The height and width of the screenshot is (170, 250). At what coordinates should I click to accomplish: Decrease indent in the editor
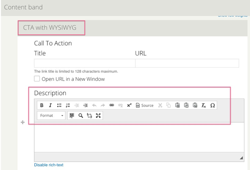click(x=77, y=105)
